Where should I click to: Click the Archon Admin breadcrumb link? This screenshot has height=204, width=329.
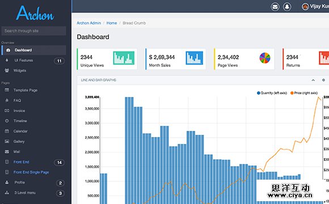click(88, 23)
